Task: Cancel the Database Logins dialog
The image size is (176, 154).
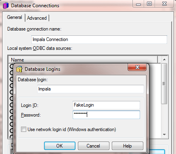Action: click(94, 146)
